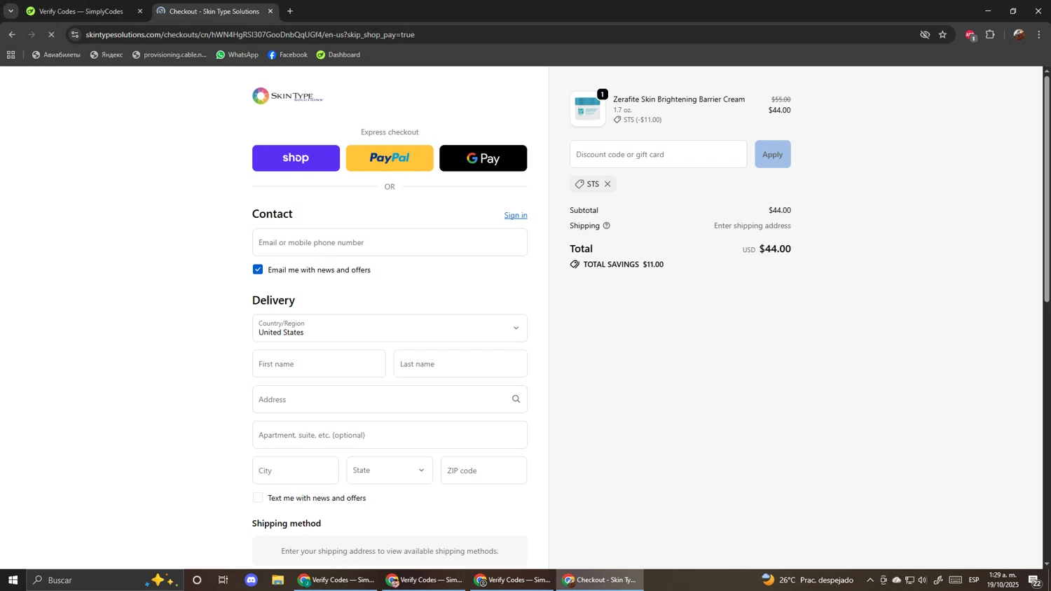This screenshot has height=591, width=1051.
Task: Switch to first Verify Codes taskbar window
Action: pos(336,580)
